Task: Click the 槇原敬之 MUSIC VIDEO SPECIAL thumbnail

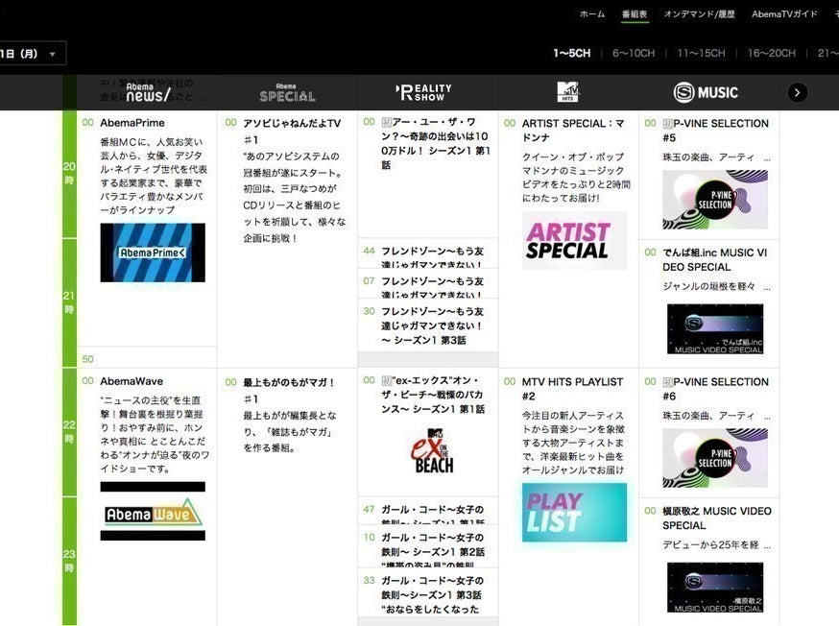Action: coord(715,587)
